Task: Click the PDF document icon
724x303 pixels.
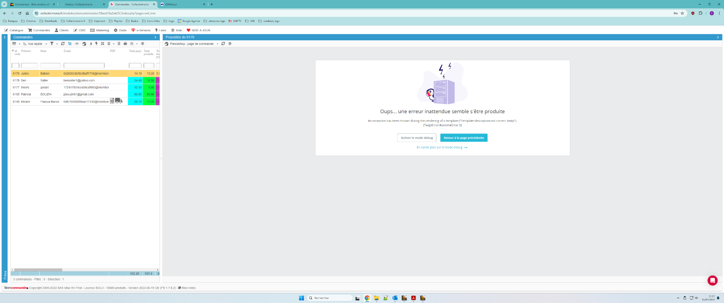Action: 109,44
